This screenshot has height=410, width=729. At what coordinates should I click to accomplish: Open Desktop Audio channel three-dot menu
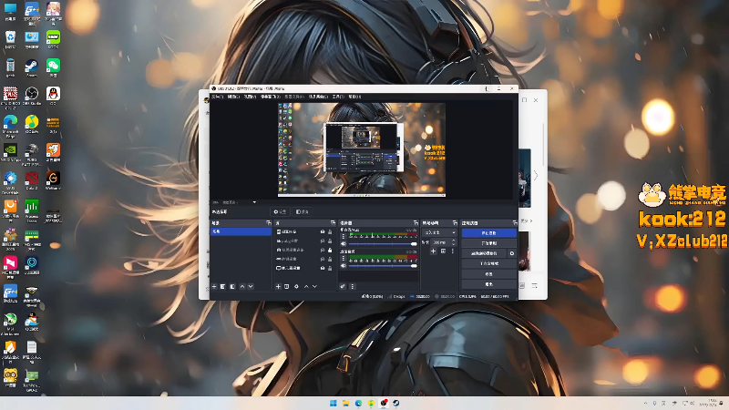pyautogui.click(x=344, y=259)
